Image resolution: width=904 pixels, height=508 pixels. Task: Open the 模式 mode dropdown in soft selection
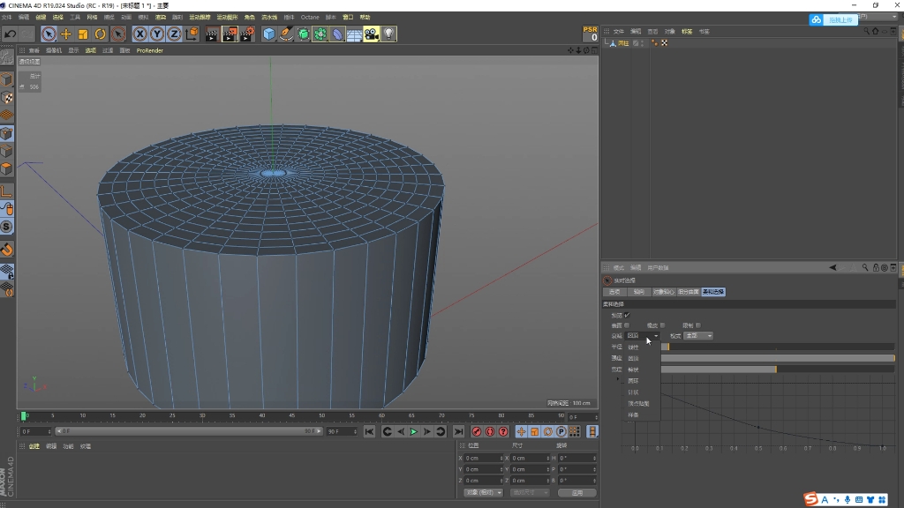point(697,336)
